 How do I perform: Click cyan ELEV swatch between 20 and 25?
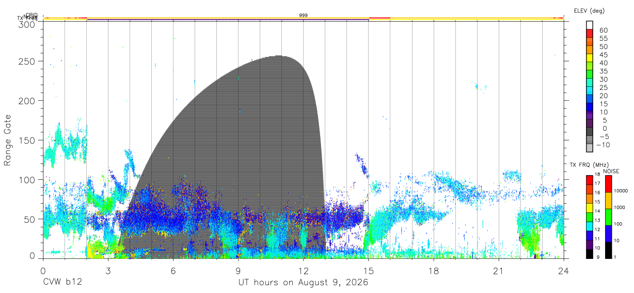[590, 91]
